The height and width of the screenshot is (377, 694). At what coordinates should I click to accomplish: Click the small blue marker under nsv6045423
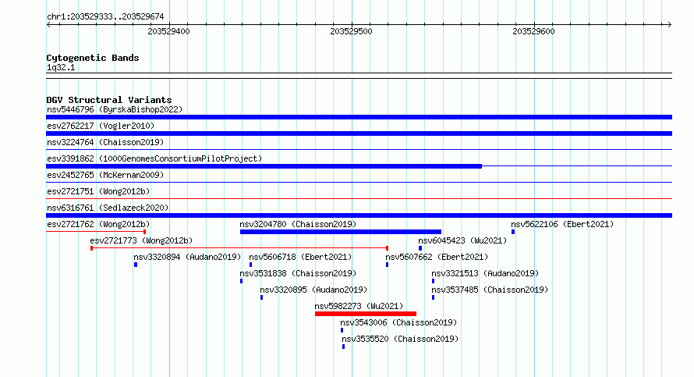coord(420,248)
